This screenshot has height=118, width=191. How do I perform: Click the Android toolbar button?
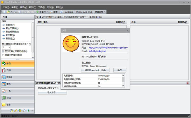pyautogui.click(x=69, y=12)
